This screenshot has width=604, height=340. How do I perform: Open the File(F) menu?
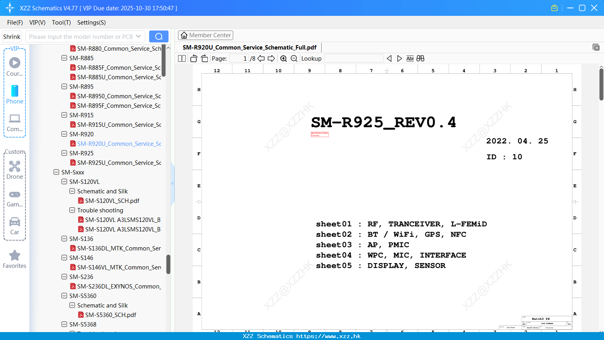(15, 23)
